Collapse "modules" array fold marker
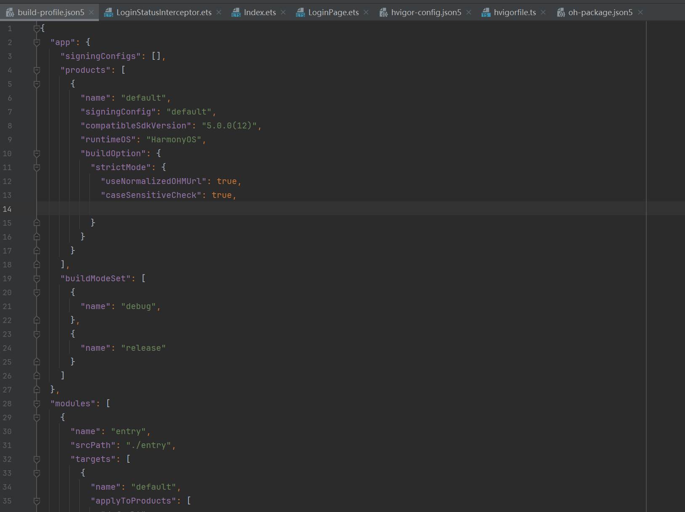The image size is (685, 512). [x=37, y=404]
